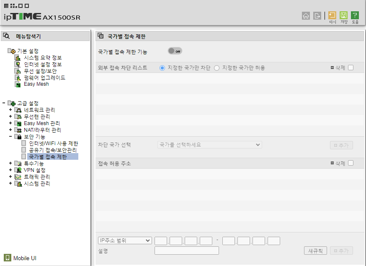
Task: Click 삭제 label in 외부 접속 차단 리스트
Action: click(340, 68)
